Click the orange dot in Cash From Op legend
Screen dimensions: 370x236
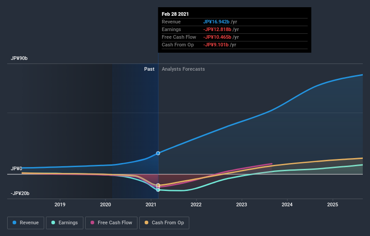point(146,222)
